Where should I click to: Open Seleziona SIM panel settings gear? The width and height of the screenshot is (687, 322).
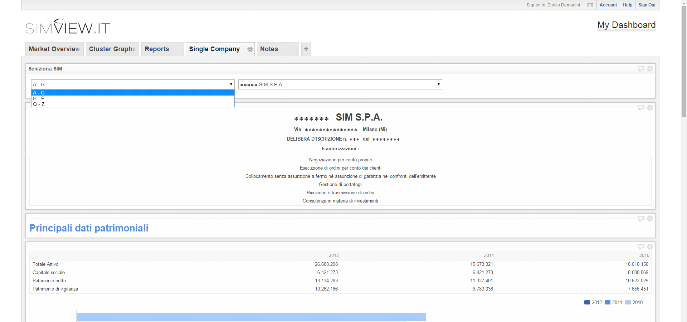pyautogui.click(x=650, y=69)
